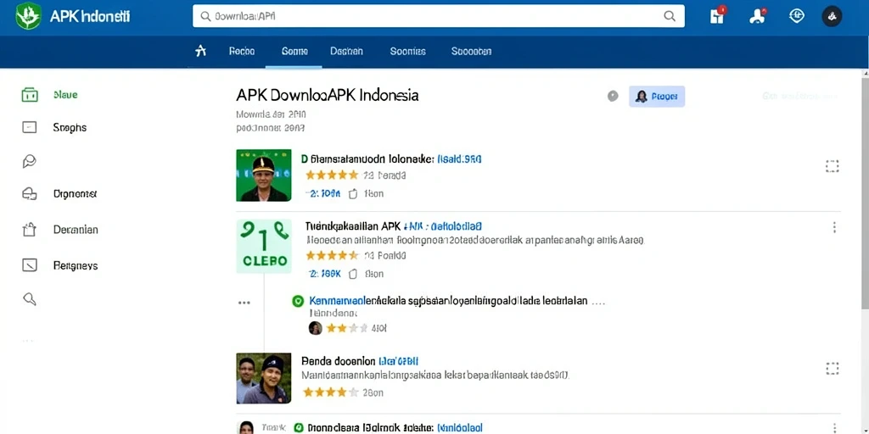Select Drgnemet label in sidebar

[x=76, y=194]
